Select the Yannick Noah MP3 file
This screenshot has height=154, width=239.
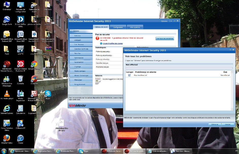[x=34, y=36]
